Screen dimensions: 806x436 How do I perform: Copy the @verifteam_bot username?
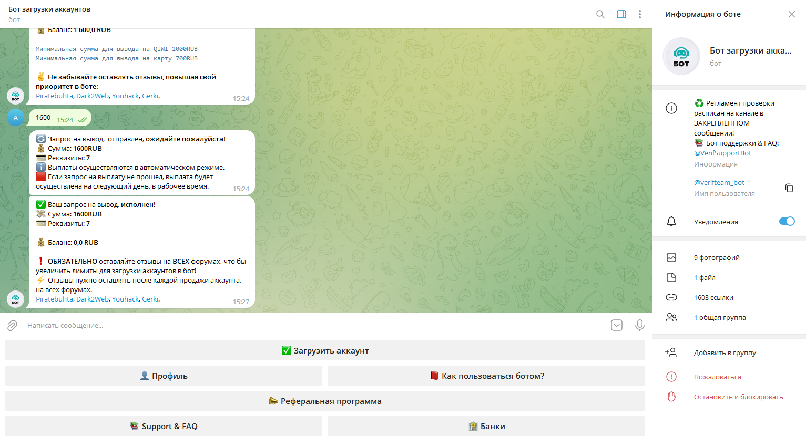click(x=789, y=188)
